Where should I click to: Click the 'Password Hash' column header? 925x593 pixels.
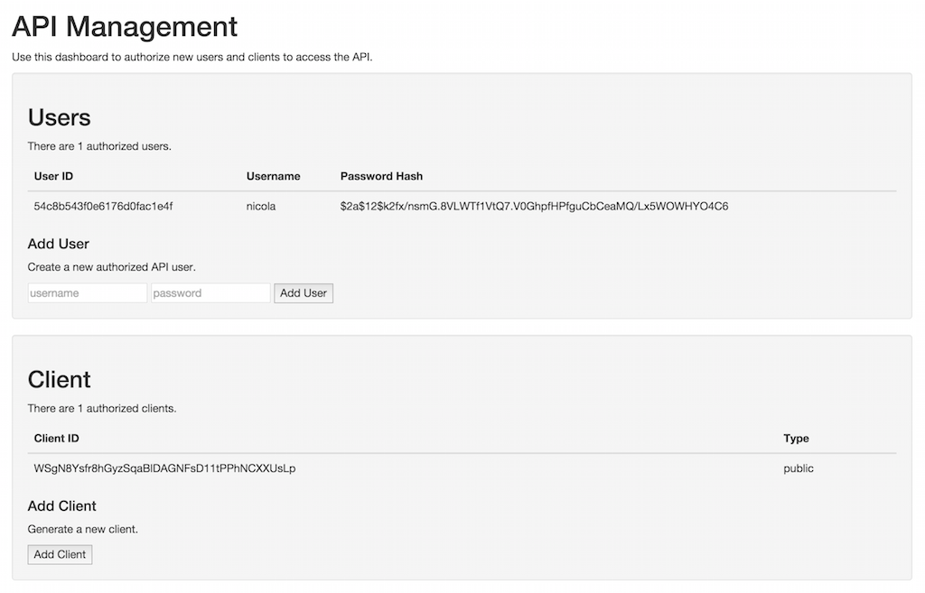[382, 176]
